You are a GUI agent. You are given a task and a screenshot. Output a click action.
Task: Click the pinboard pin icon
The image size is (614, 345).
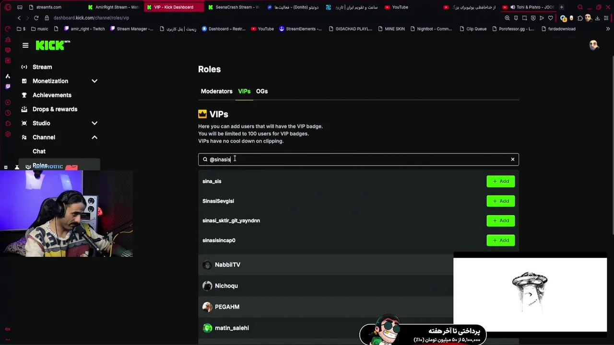click(x=516, y=18)
